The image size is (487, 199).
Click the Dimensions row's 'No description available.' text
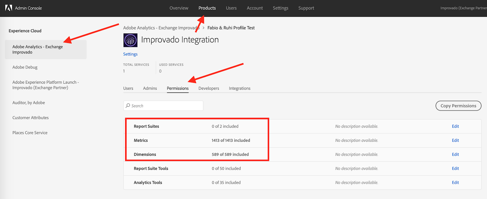(x=357, y=154)
